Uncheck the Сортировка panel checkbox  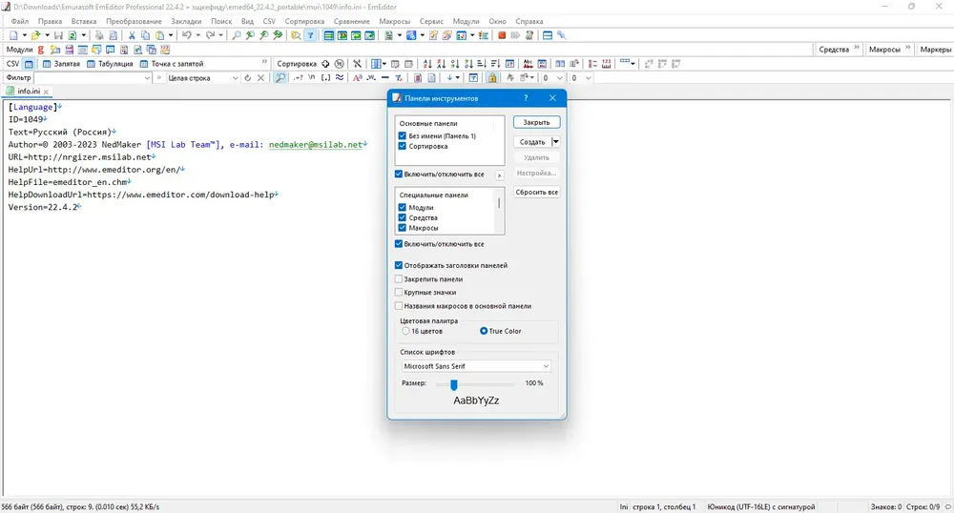(403, 146)
